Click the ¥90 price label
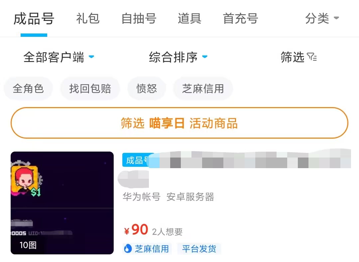Image resolution: width=359 pixels, height=262 pixels. [x=136, y=229]
